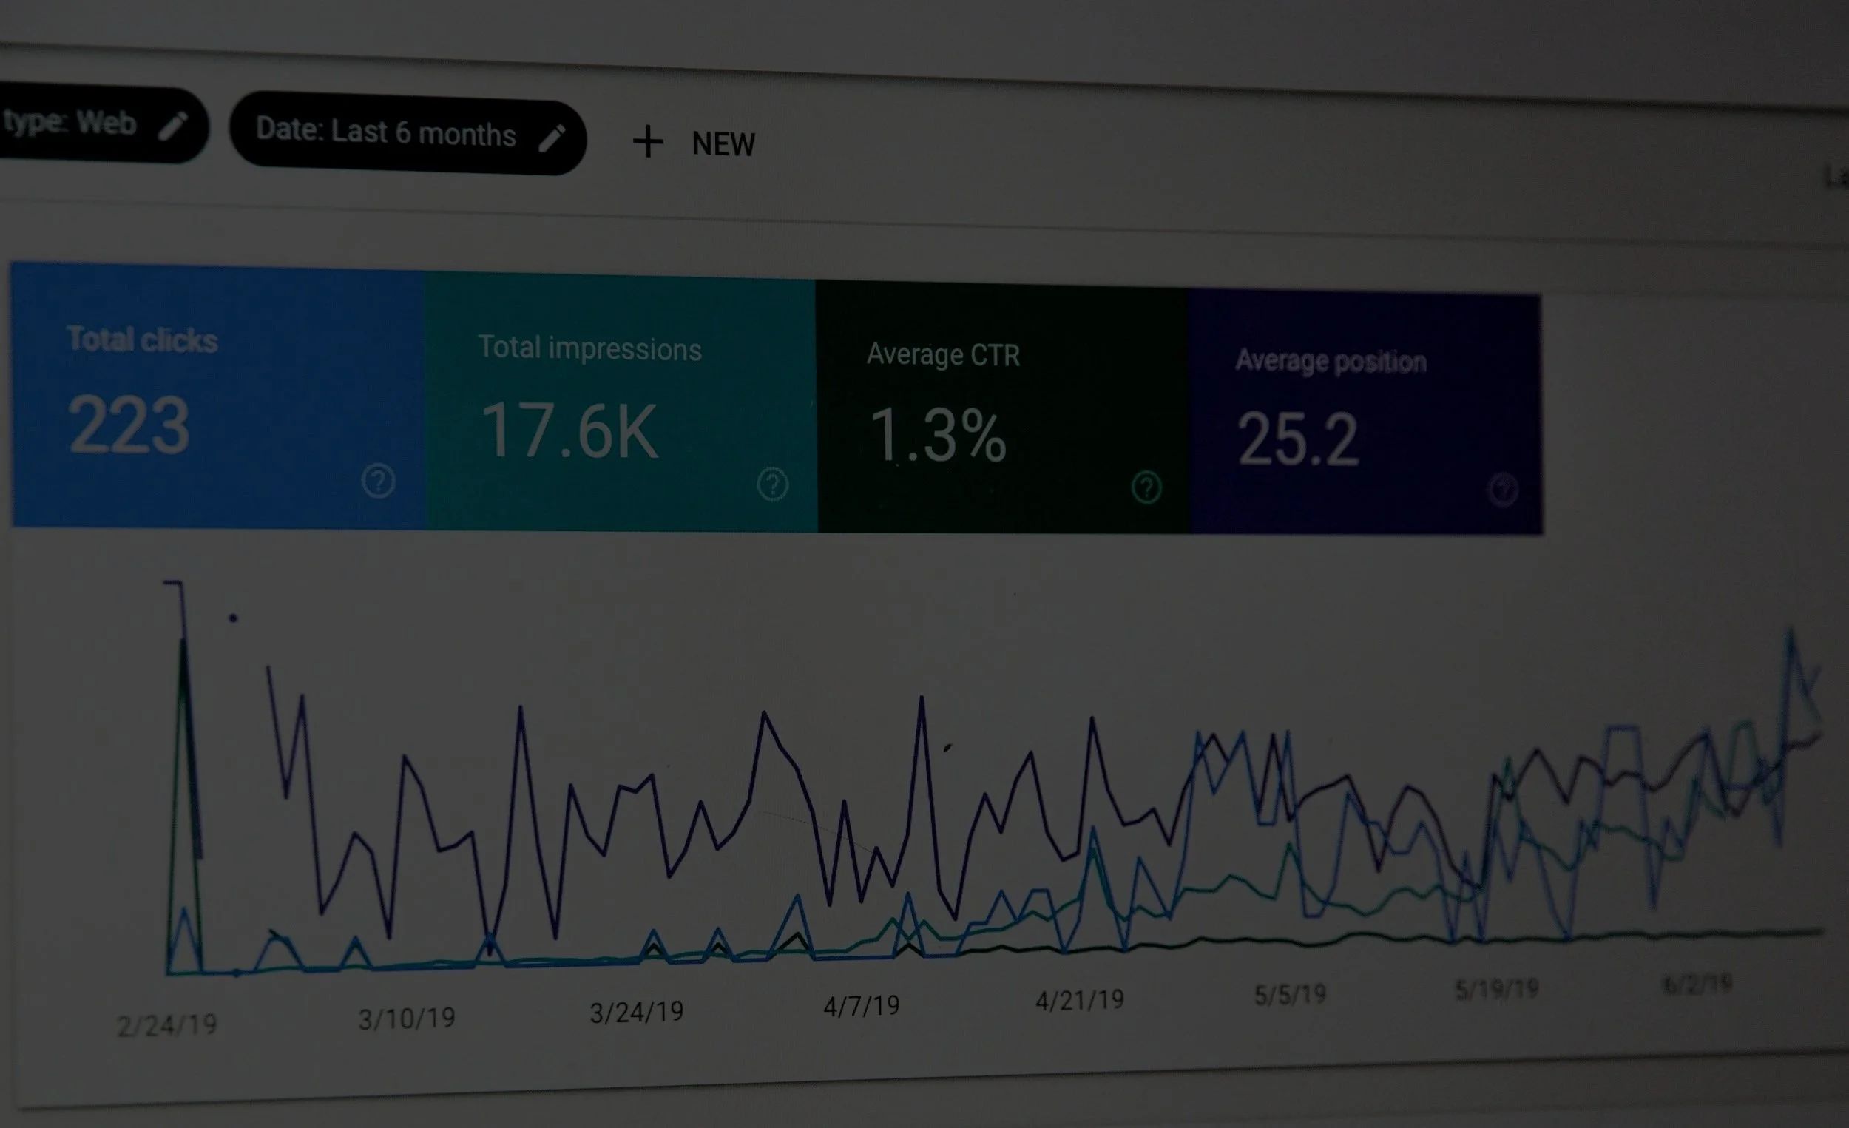Image resolution: width=1849 pixels, height=1128 pixels.
Task: Open the Average position help icon
Action: [1502, 490]
